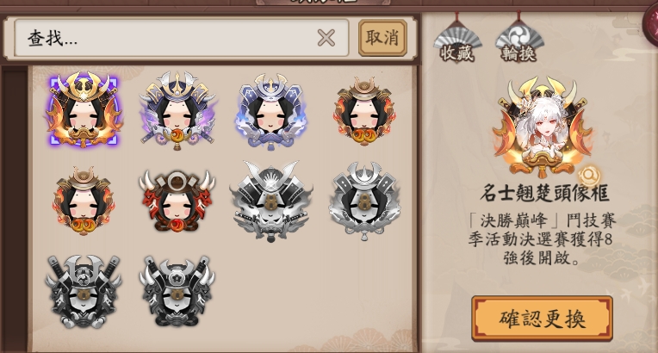Choose the grey frame with two upright swords
The height and width of the screenshot is (353, 658).
(x=84, y=292)
